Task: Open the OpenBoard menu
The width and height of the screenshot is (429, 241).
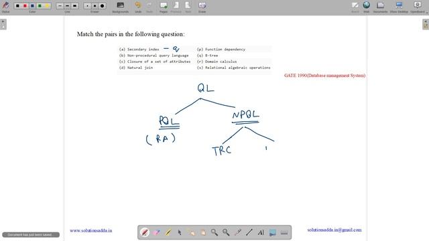Action: [418, 7]
